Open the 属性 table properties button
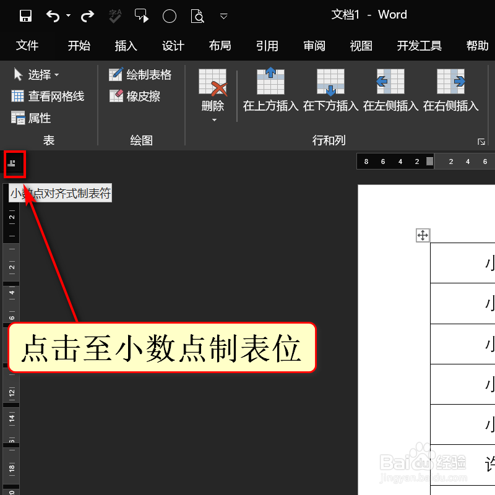 click(x=31, y=118)
